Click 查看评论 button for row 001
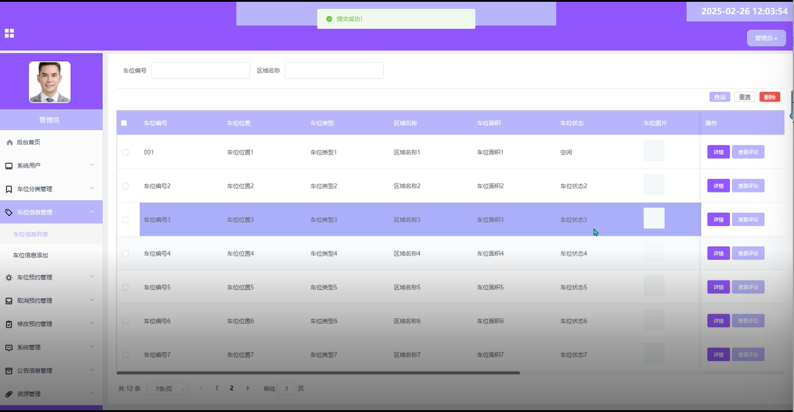Screen dimensions: 794x412 [748, 152]
